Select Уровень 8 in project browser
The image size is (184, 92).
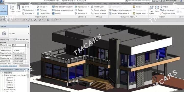(x=10, y=87)
